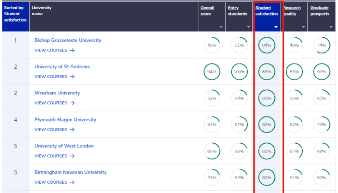Click Wrexham 32% overall score circle

tap(212, 98)
